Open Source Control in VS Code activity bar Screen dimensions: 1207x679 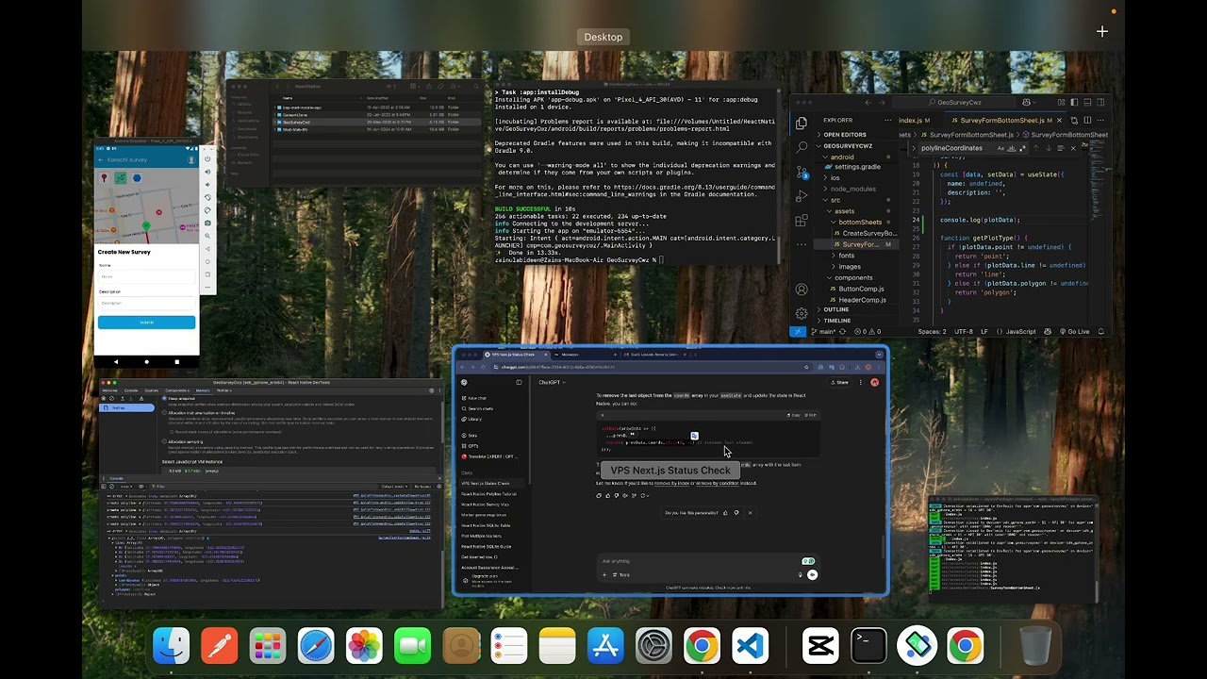[x=802, y=172]
